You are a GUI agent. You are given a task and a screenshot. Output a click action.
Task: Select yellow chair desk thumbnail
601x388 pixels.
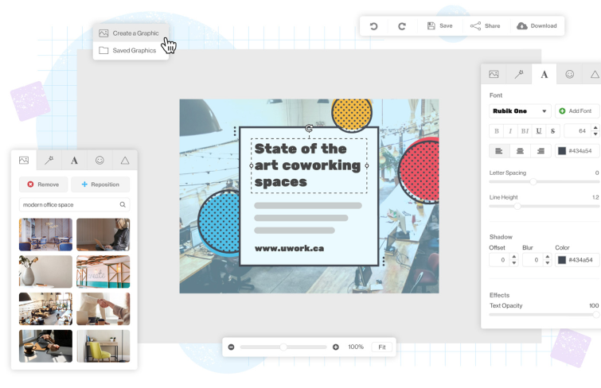[103, 346]
